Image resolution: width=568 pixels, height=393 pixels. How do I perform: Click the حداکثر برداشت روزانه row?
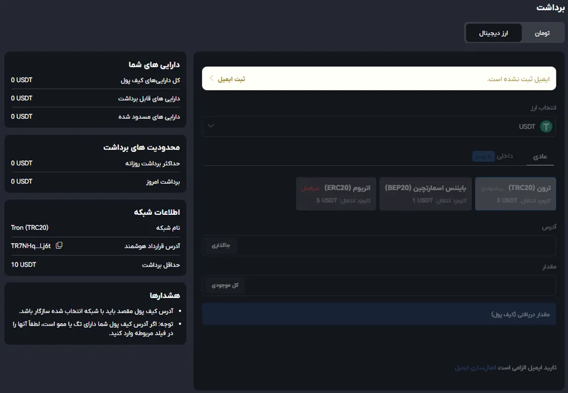pyautogui.click(x=96, y=163)
